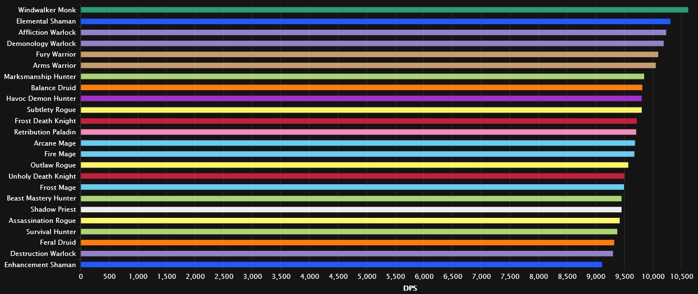Image resolution: width=698 pixels, height=294 pixels.
Task: Click the "Beast Mastery Hunter" label
Action: tap(41, 198)
